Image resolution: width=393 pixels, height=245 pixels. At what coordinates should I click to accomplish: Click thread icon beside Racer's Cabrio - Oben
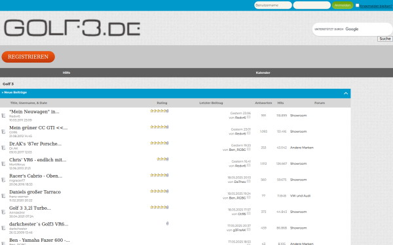pyautogui.click(x=3, y=180)
